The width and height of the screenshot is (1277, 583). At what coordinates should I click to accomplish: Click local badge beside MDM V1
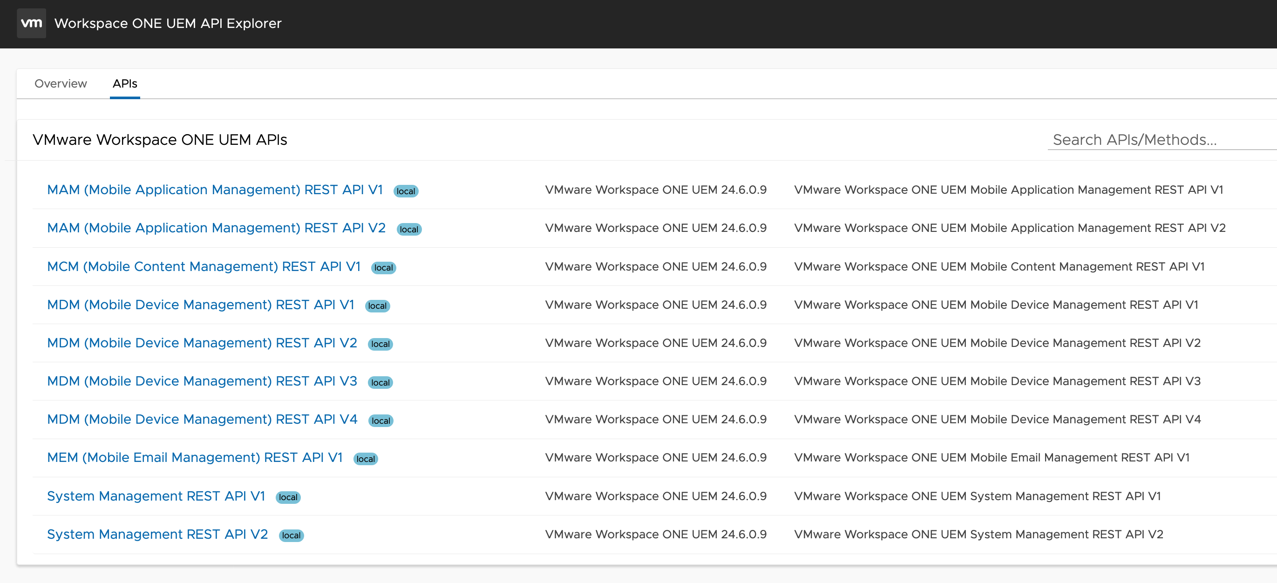[377, 306]
